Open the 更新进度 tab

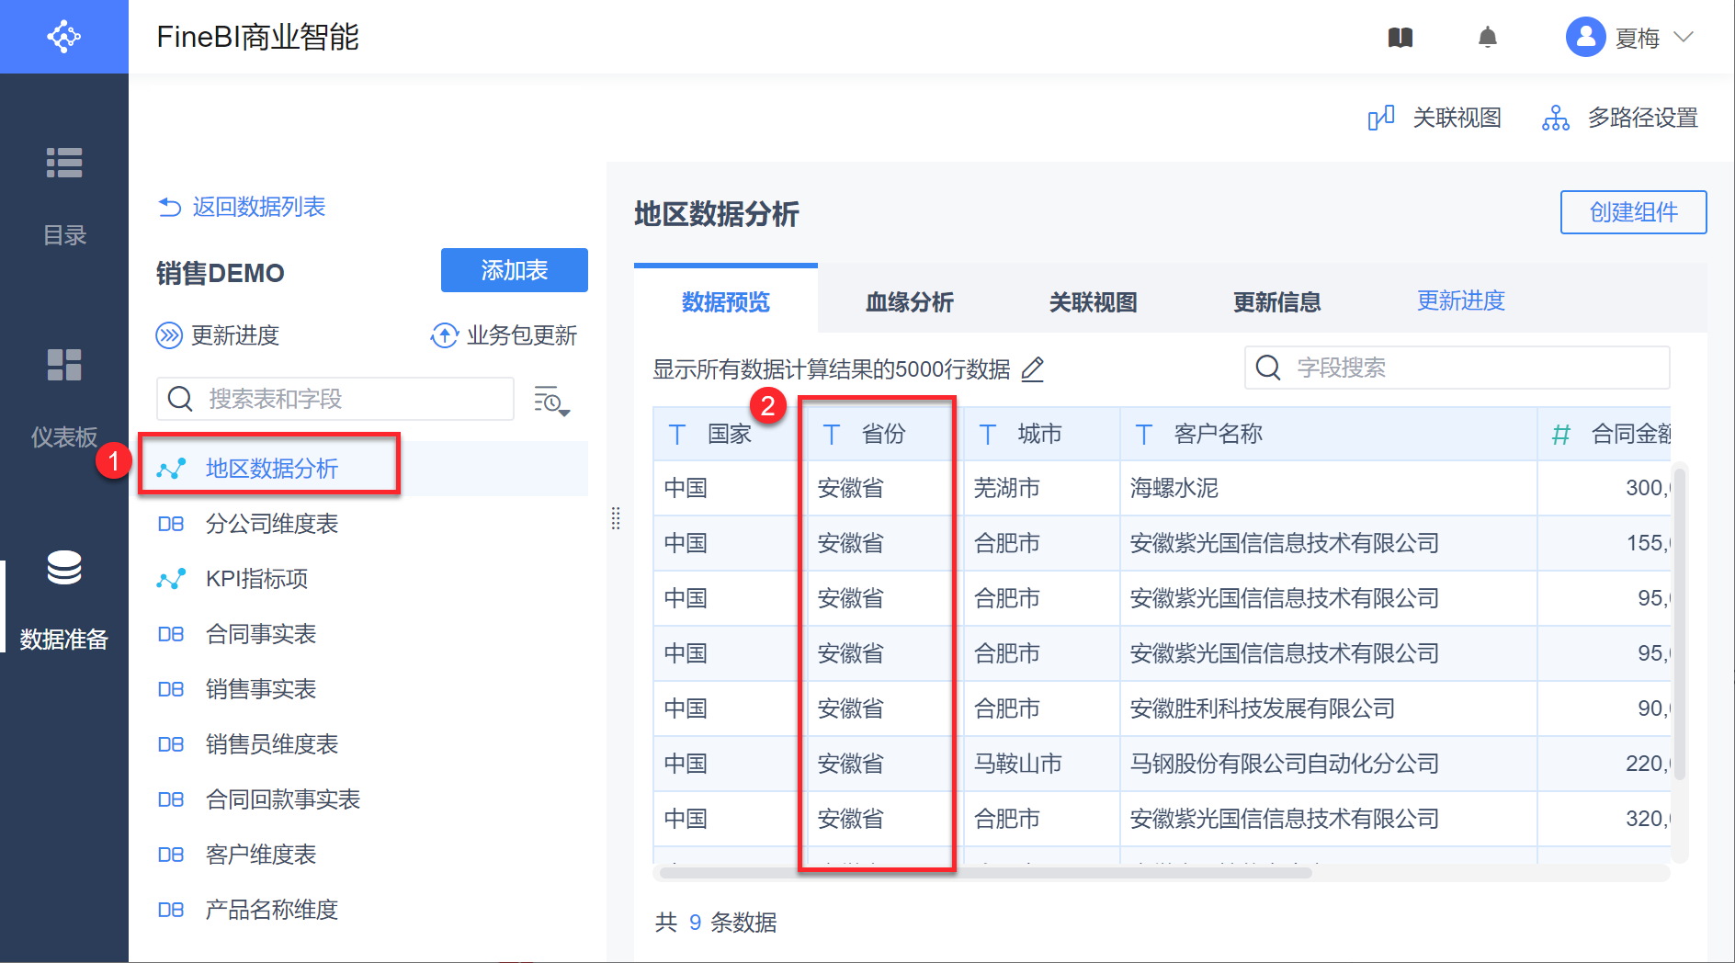(x=1461, y=300)
